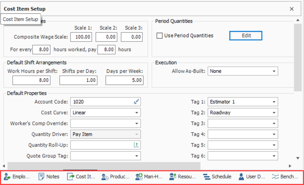
Task: Click the Quantity Roll-Up arrow icon
Action: point(137,145)
